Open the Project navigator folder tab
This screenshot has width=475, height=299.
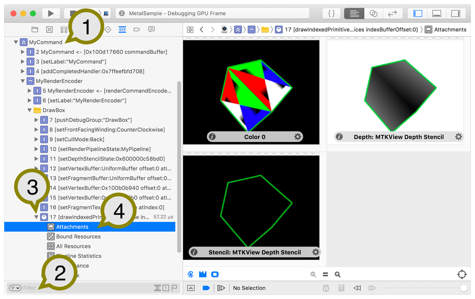(x=35, y=29)
